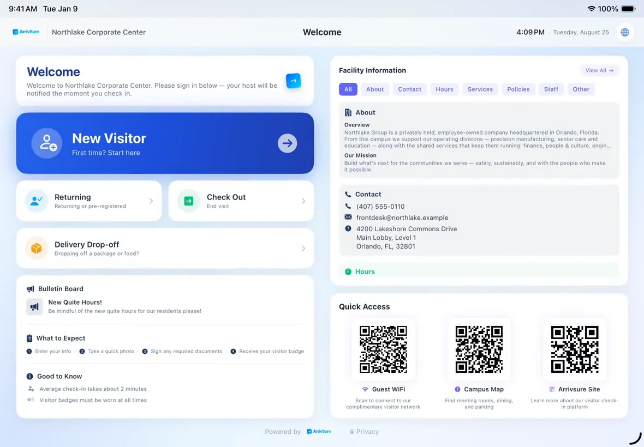Tap the purple Campus Map icon
Image resolution: width=644 pixels, height=447 pixels.
[457, 389]
